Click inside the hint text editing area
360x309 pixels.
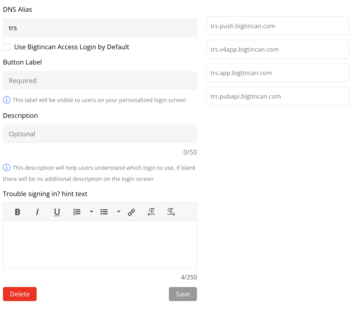(100, 243)
